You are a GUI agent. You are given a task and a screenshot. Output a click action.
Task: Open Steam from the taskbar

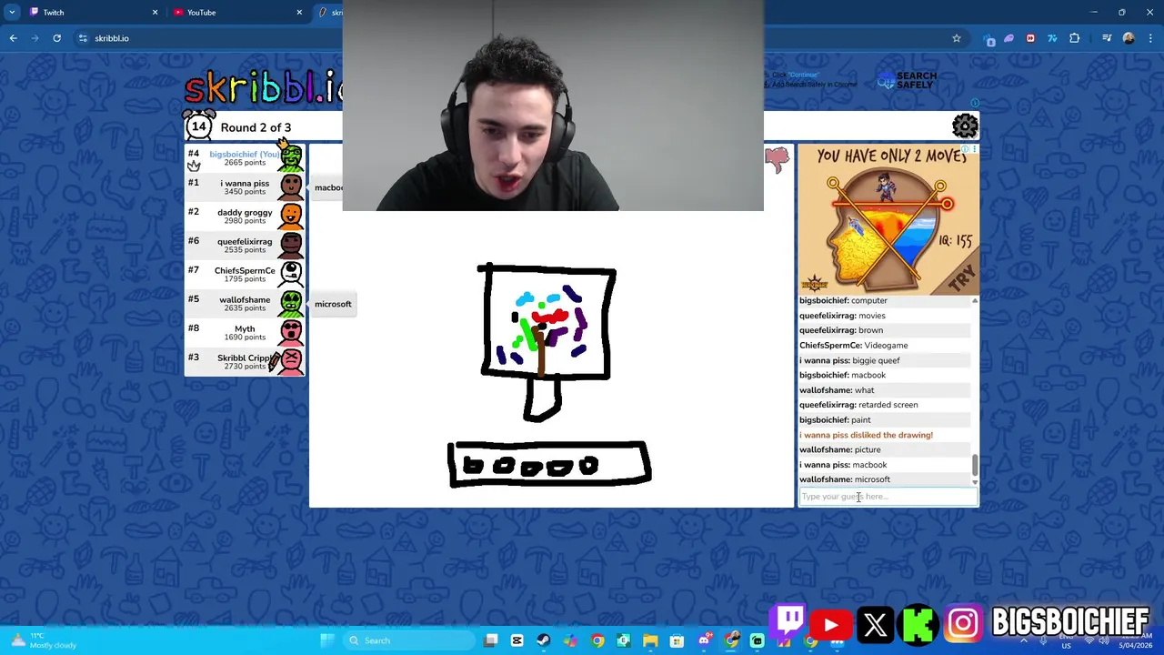point(543,640)
